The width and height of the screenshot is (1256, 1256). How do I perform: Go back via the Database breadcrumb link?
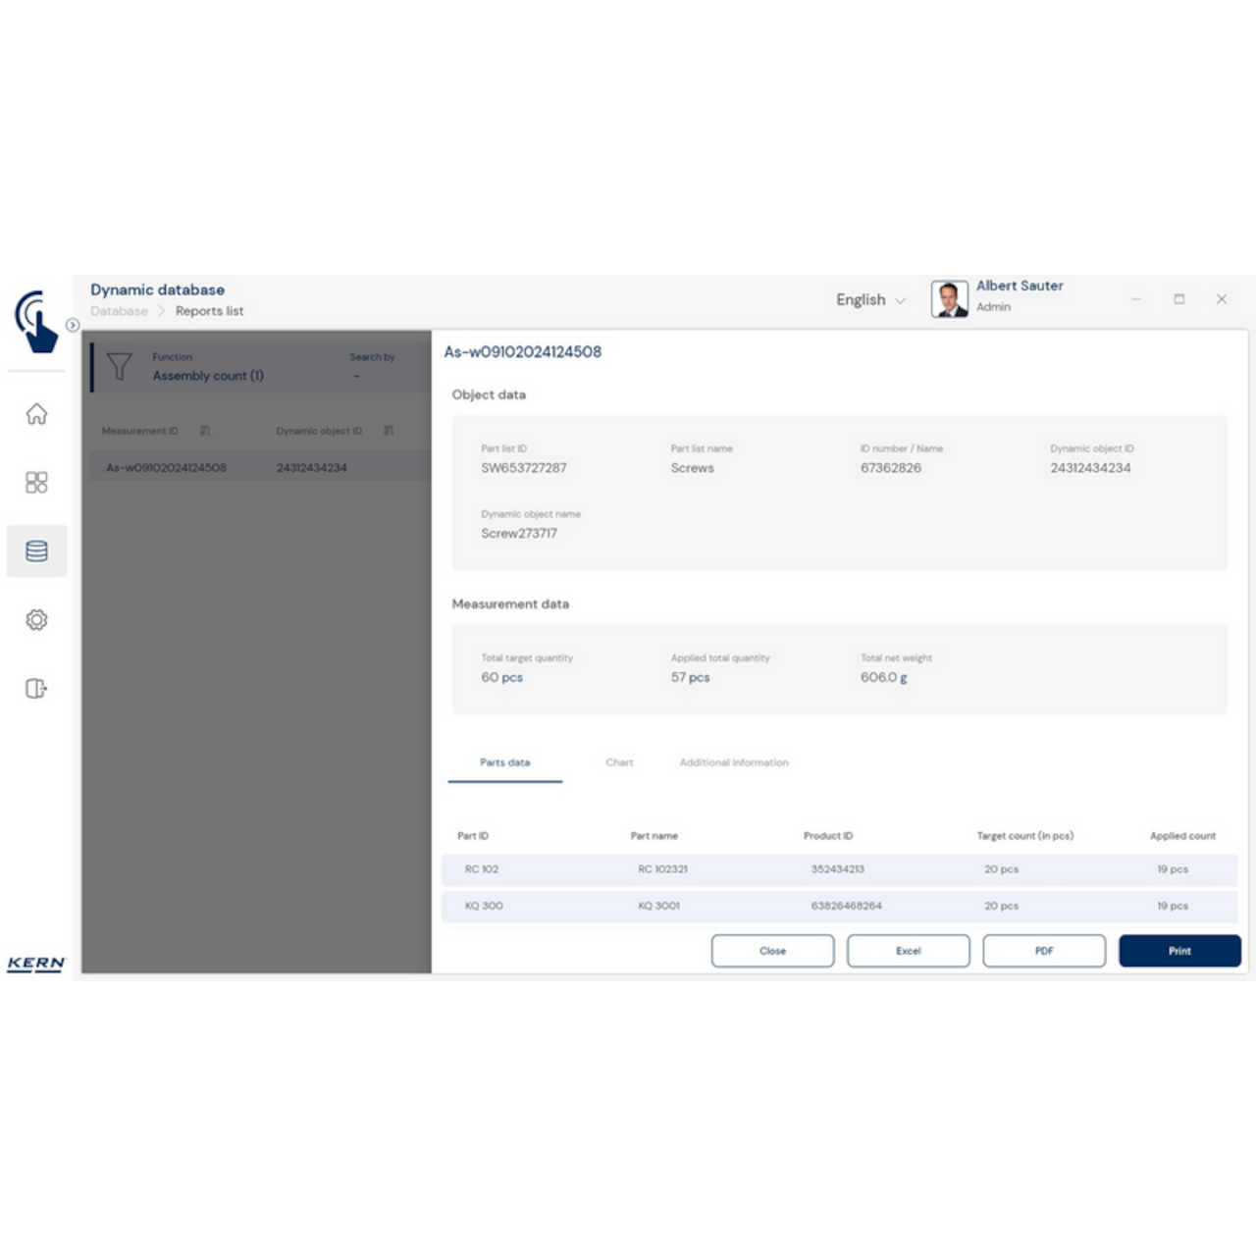click(x=118, y=311)
